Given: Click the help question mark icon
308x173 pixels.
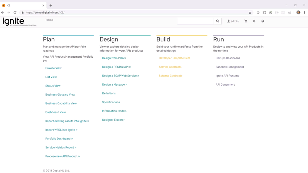Looking at the screenshot, I should point(263,21).
